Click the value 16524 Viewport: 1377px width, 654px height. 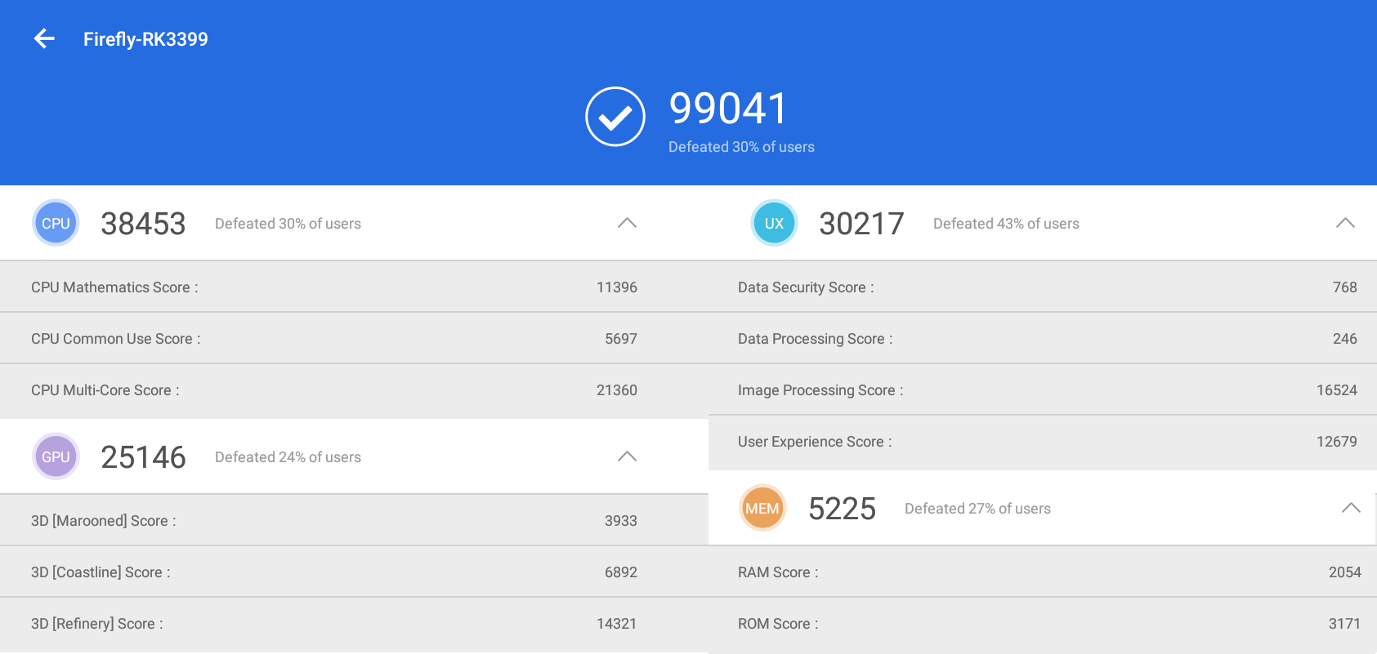pos(1336,390)
